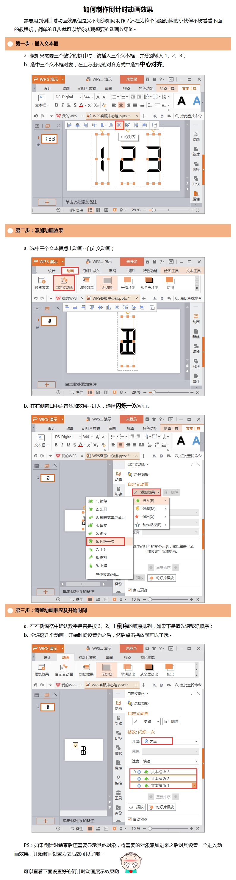This screenshot has height=880, width=236.
Task: Select 平滑淡出 transition in step 2a ribbon
Action: tap(128, 283)
